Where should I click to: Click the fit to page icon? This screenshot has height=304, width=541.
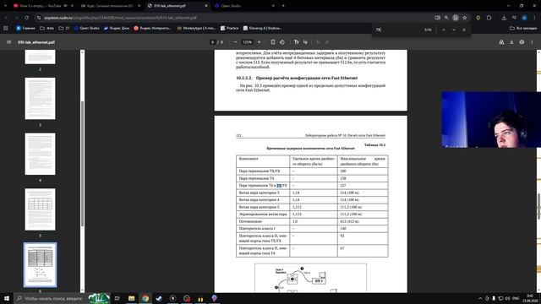[x=272, y=42]
